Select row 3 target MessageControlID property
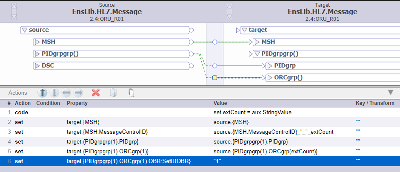 pos(110,132)
